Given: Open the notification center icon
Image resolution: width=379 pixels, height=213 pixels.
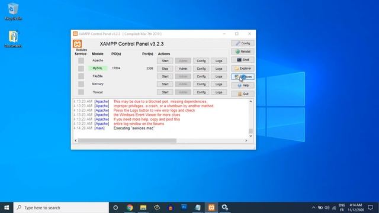Looking at the screenshot, I should [x=370, y=208].
